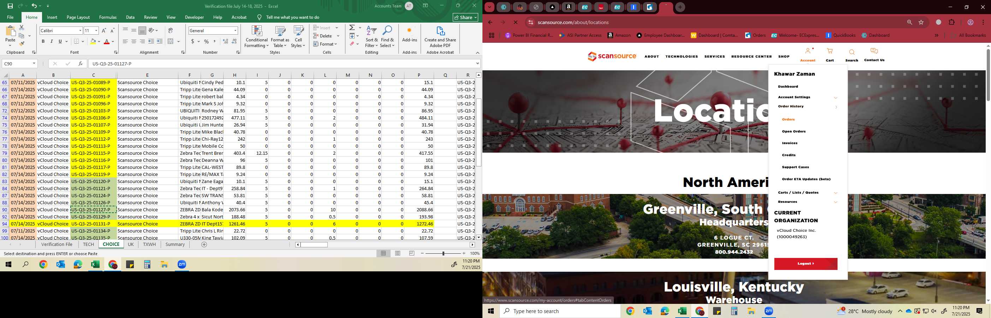Increase font size with the larger A icon

(x=104, y=30)
